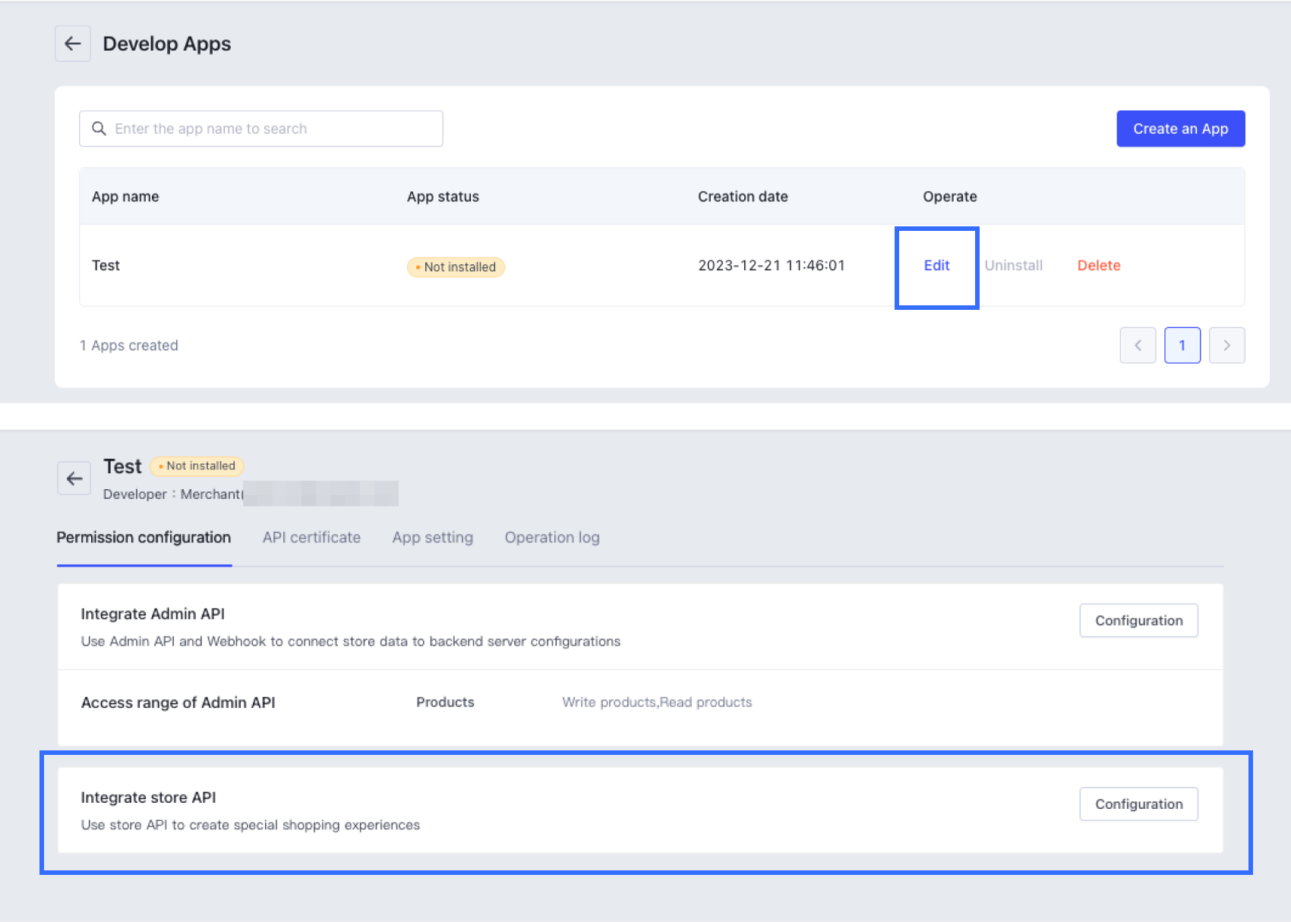Click the Not installed badge beside Test heading
The width and height of the screenshot is (1291, 922).
point(197,466)
